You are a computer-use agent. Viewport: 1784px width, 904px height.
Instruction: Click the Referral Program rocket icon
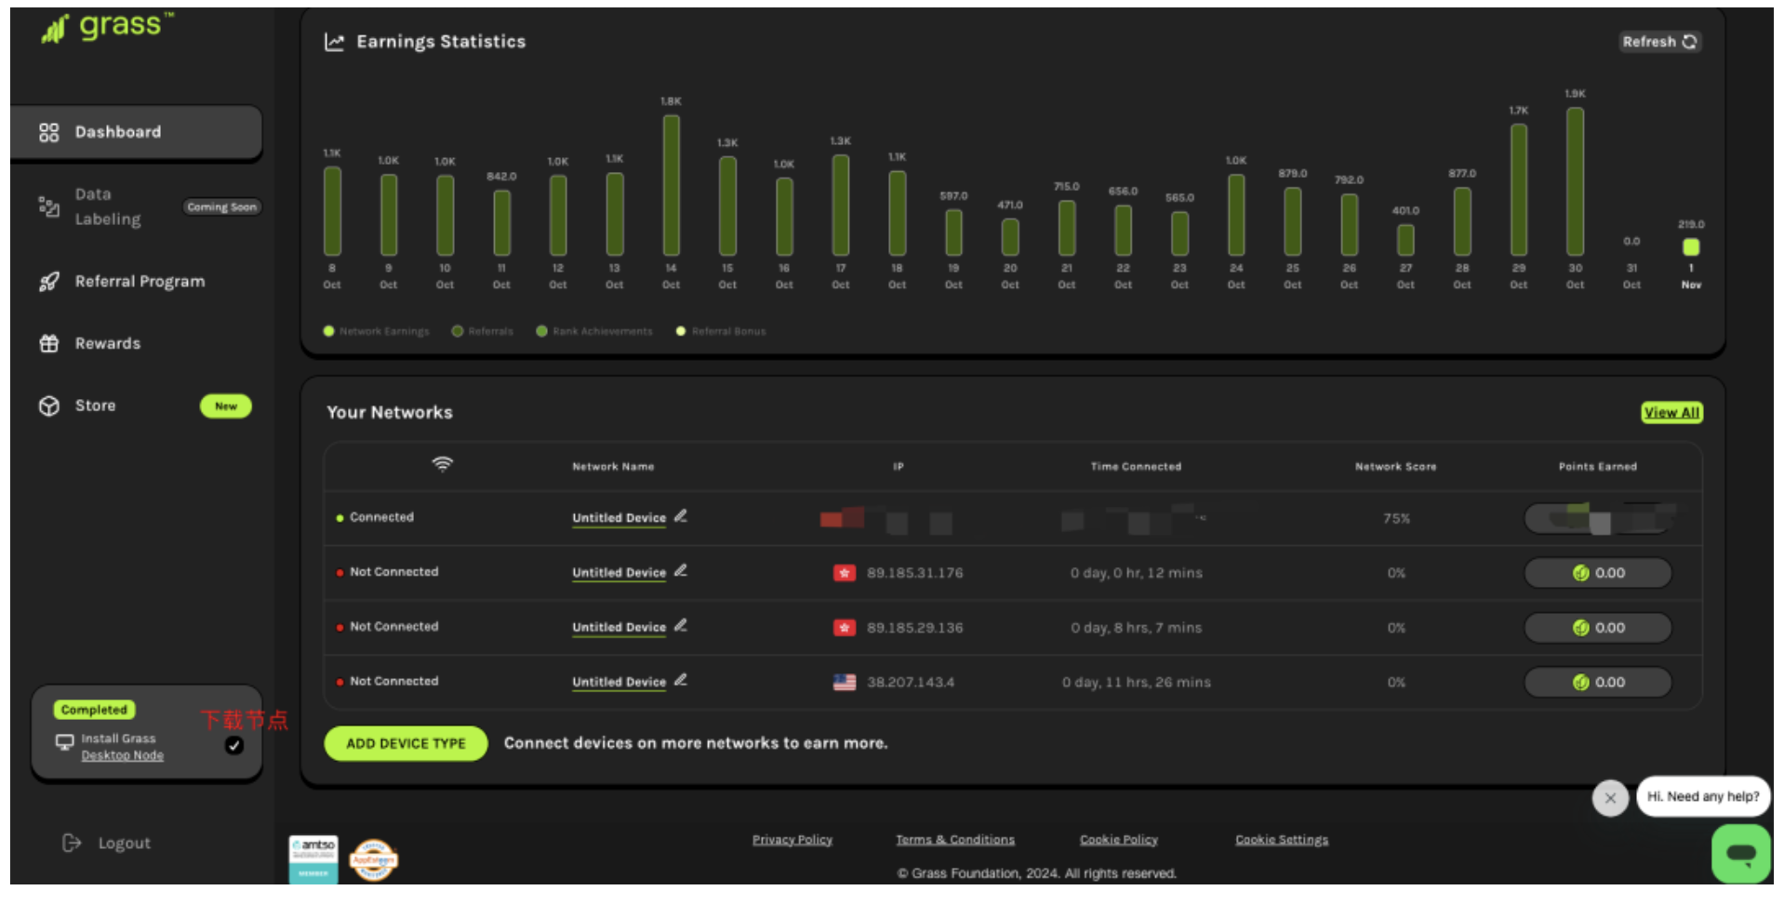tap(48, 281)
